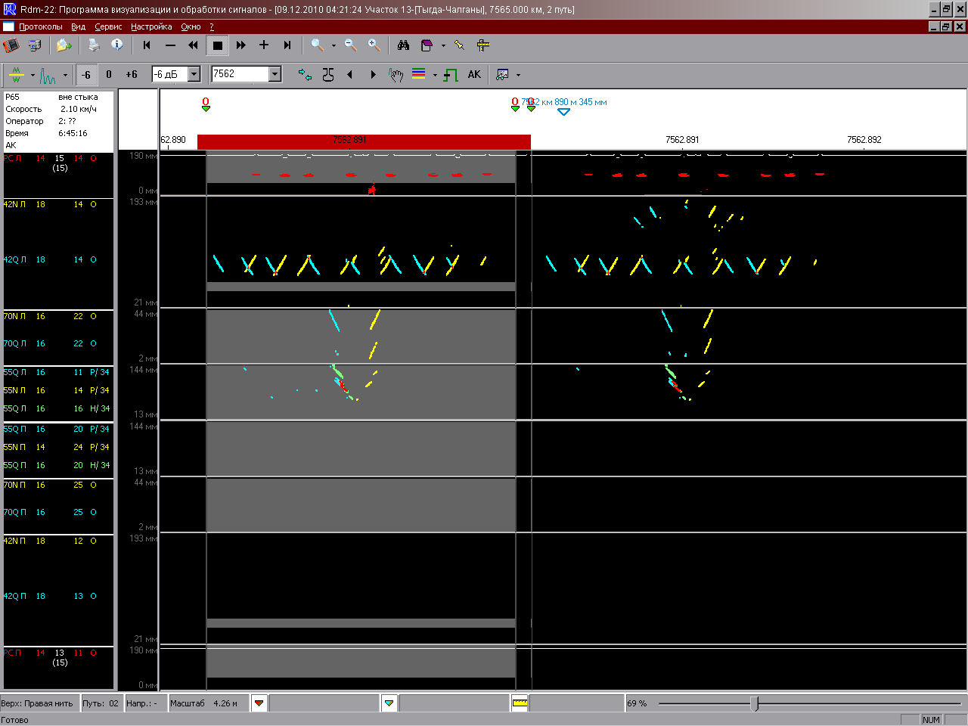This screenshot has width=968, height=726.
Task: Click the pin marker tool icon
Action: (x=459, y=45)
